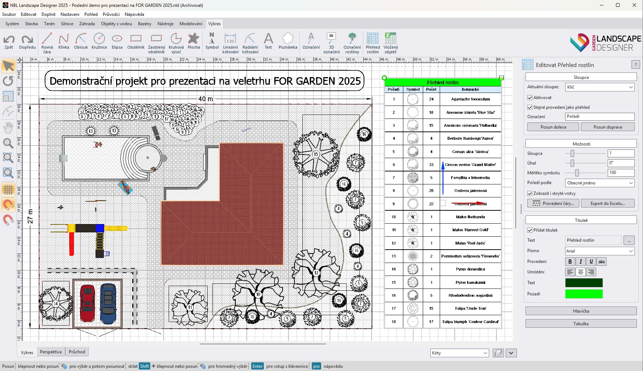643x371 pixels.
Task: Switch to the Zahrada ribbon tab
Action: click(87, 24)
